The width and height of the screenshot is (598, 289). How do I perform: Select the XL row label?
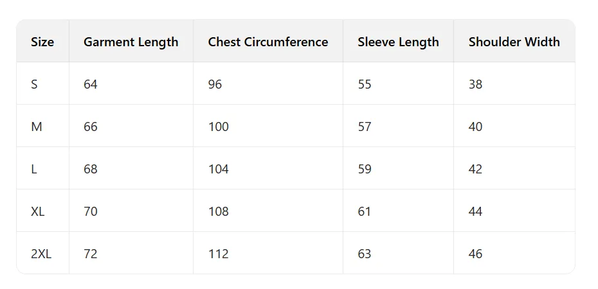coord(38,211)
